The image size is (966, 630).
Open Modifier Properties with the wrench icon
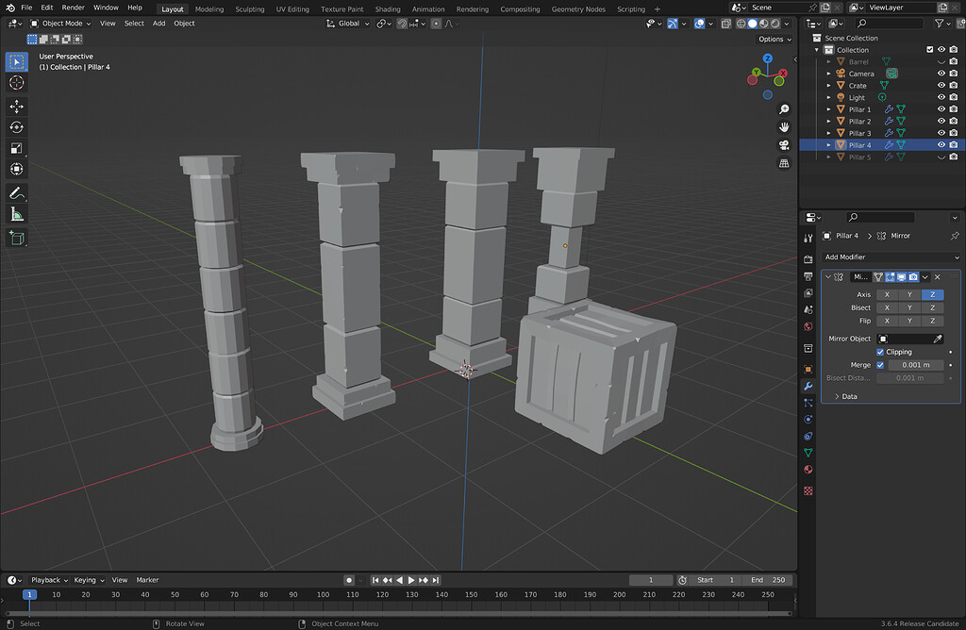coord(808,386)
